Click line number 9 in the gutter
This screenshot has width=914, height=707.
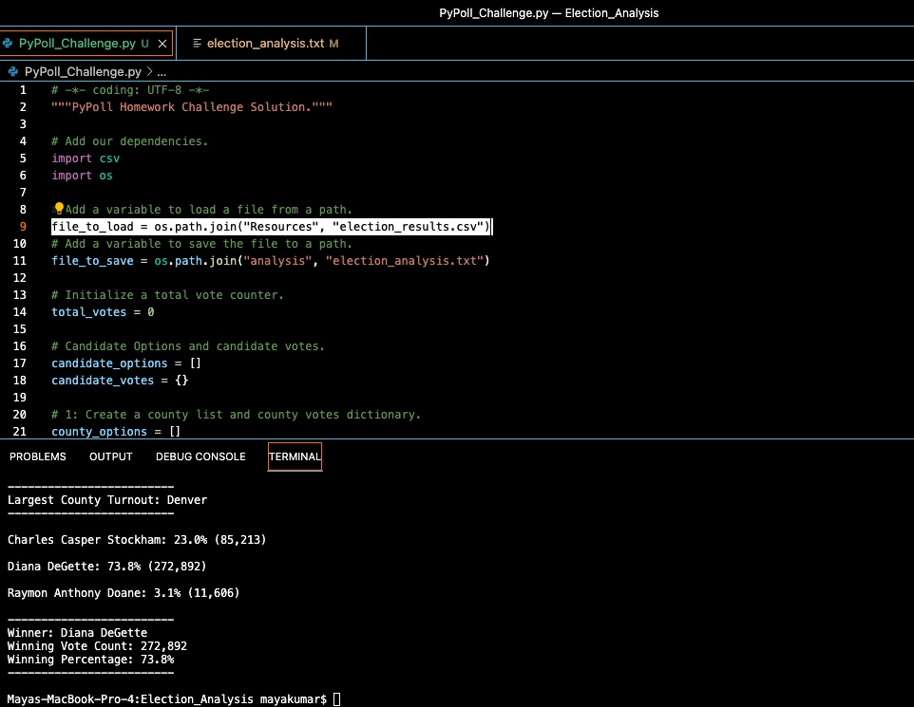click(24, 227)
